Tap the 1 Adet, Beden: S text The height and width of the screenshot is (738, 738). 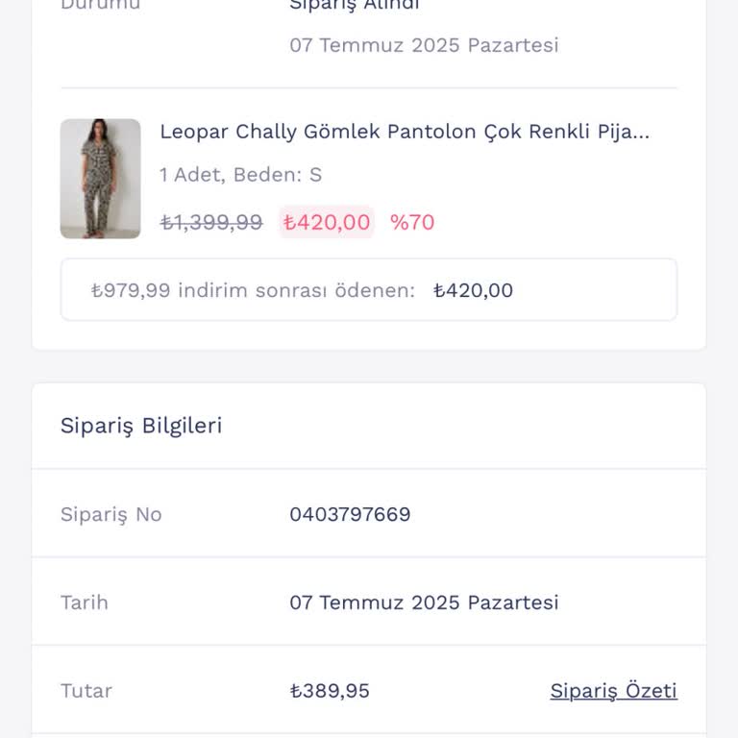(x=240, y=175)
